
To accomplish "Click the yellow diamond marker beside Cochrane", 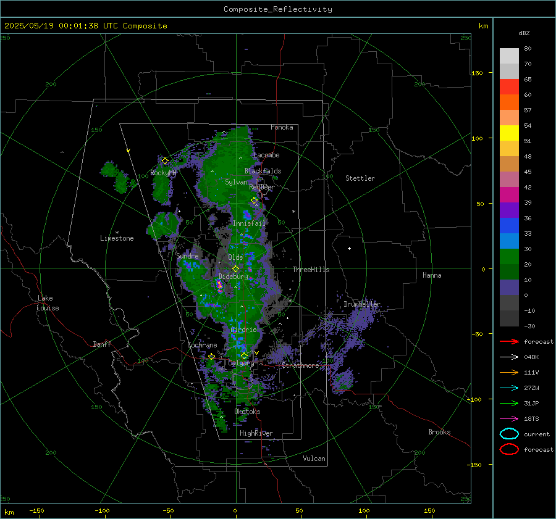I will (211, 357).
